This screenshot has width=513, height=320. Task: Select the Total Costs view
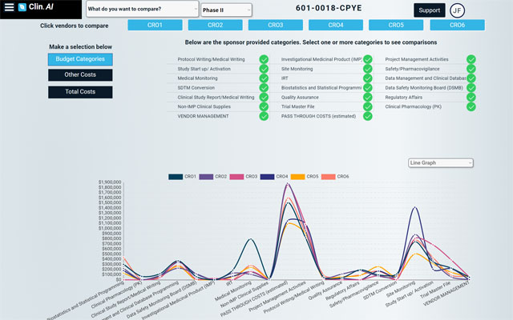80,92
